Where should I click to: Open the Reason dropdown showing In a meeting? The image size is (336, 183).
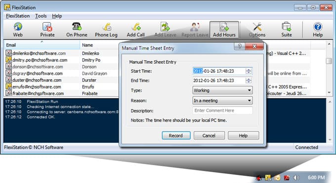[222, 100]
